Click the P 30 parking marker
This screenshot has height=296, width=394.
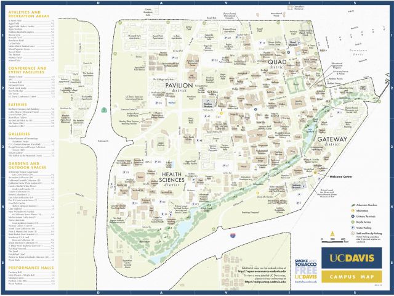158,103
